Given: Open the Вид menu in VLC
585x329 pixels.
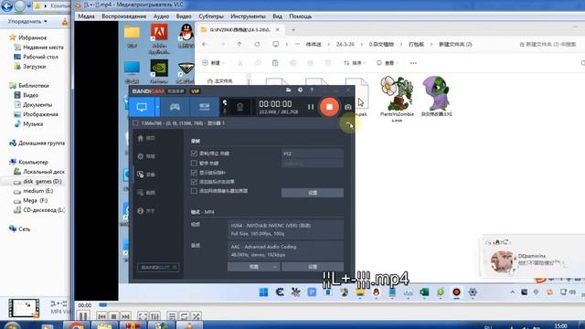Looking at the screenshot, I should [x=277, y=16].
